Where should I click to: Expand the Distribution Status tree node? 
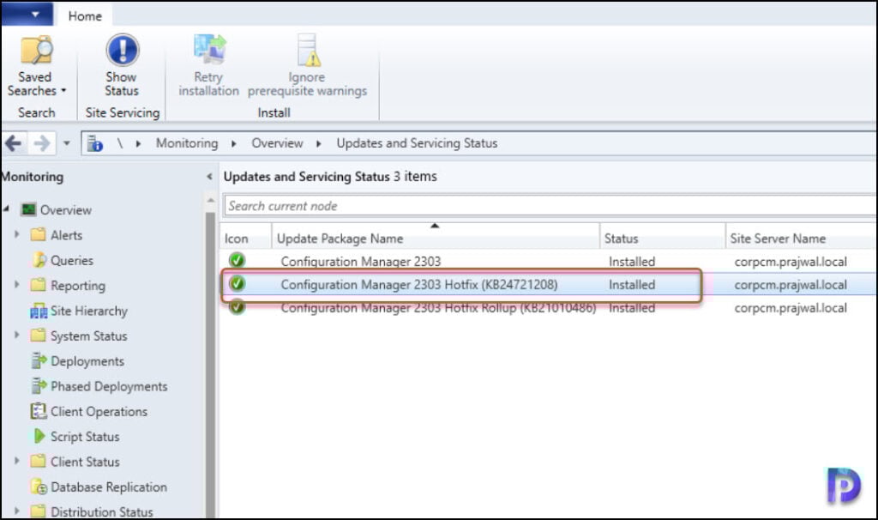[x=17, y=511]
